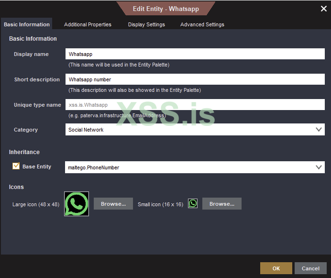331x278 pixels.
Task: Go to the Advanced Settings tab
Action: pyautogui.click(x=202, y=24)
